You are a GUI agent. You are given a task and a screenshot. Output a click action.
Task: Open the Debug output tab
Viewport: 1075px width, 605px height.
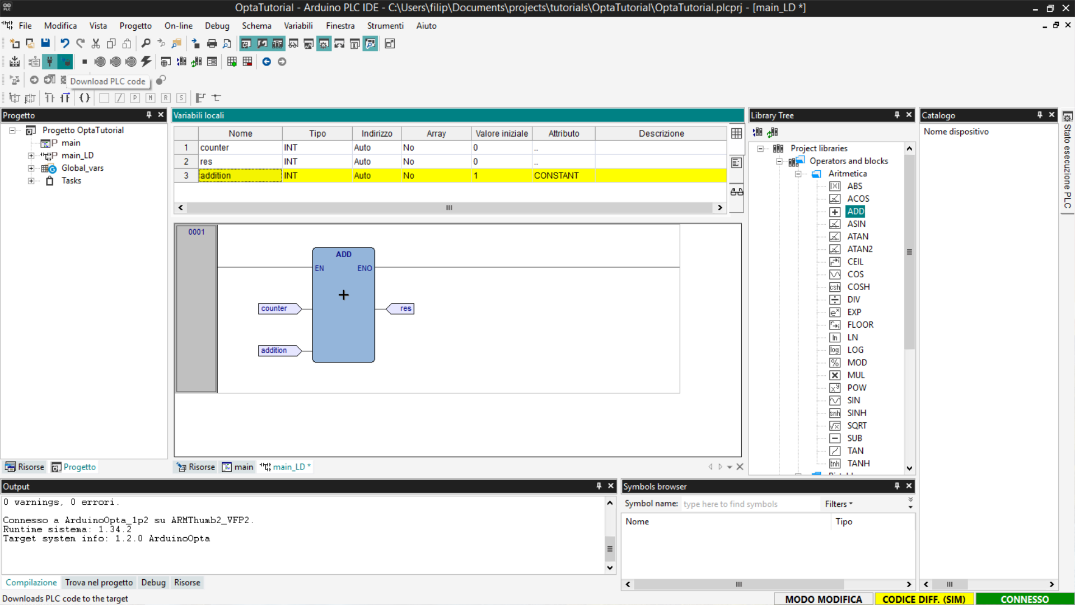point(153,583)
